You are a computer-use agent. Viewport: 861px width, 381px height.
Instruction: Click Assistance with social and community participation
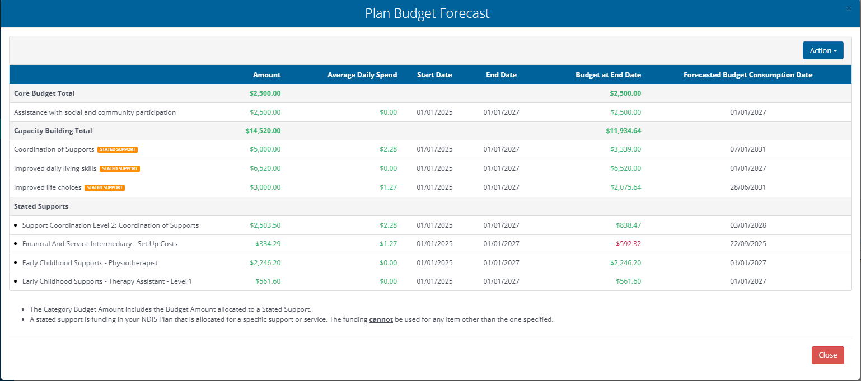[x=95, y=112]
